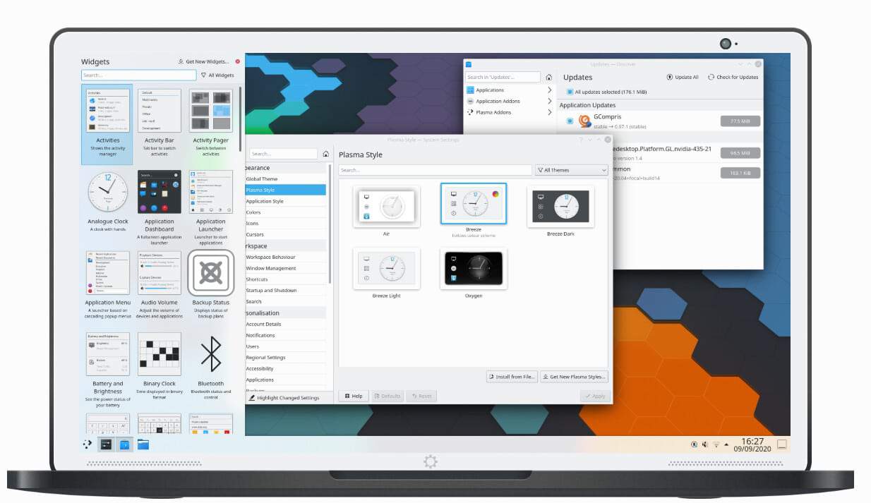This screenshot has width=871, height=503.
Task: Toggle All updates selected checkbox
Action: pos(570,92)
